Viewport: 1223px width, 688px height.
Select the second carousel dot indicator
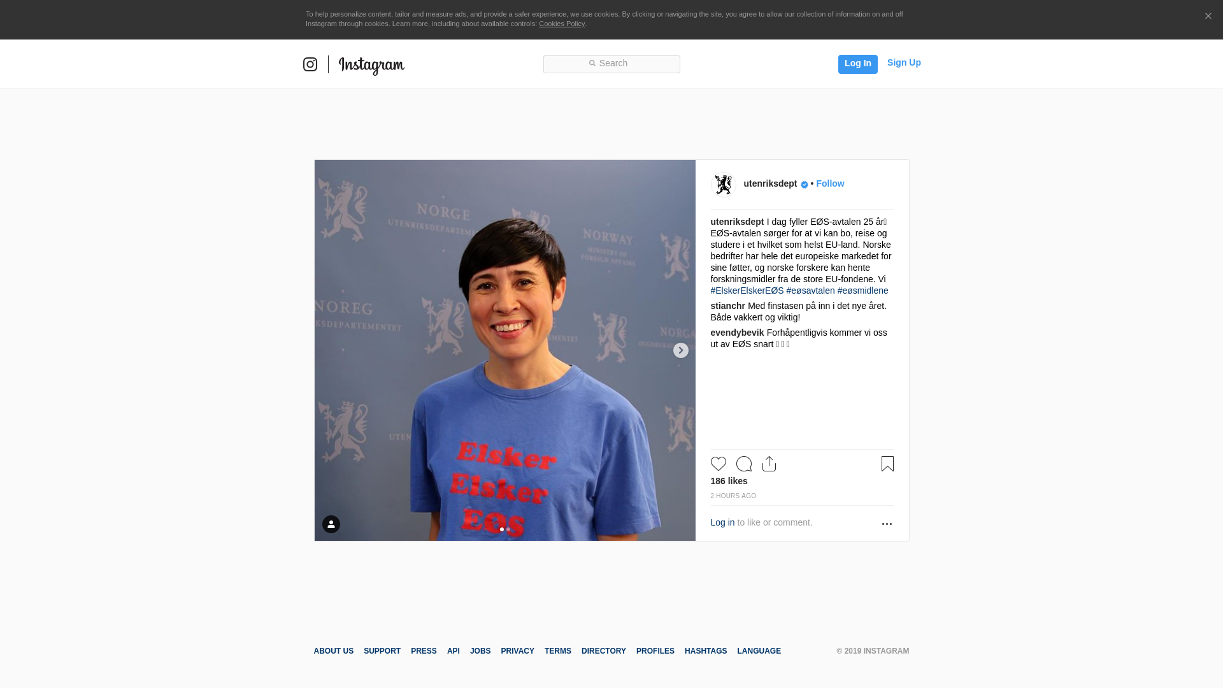click(508, 529)
